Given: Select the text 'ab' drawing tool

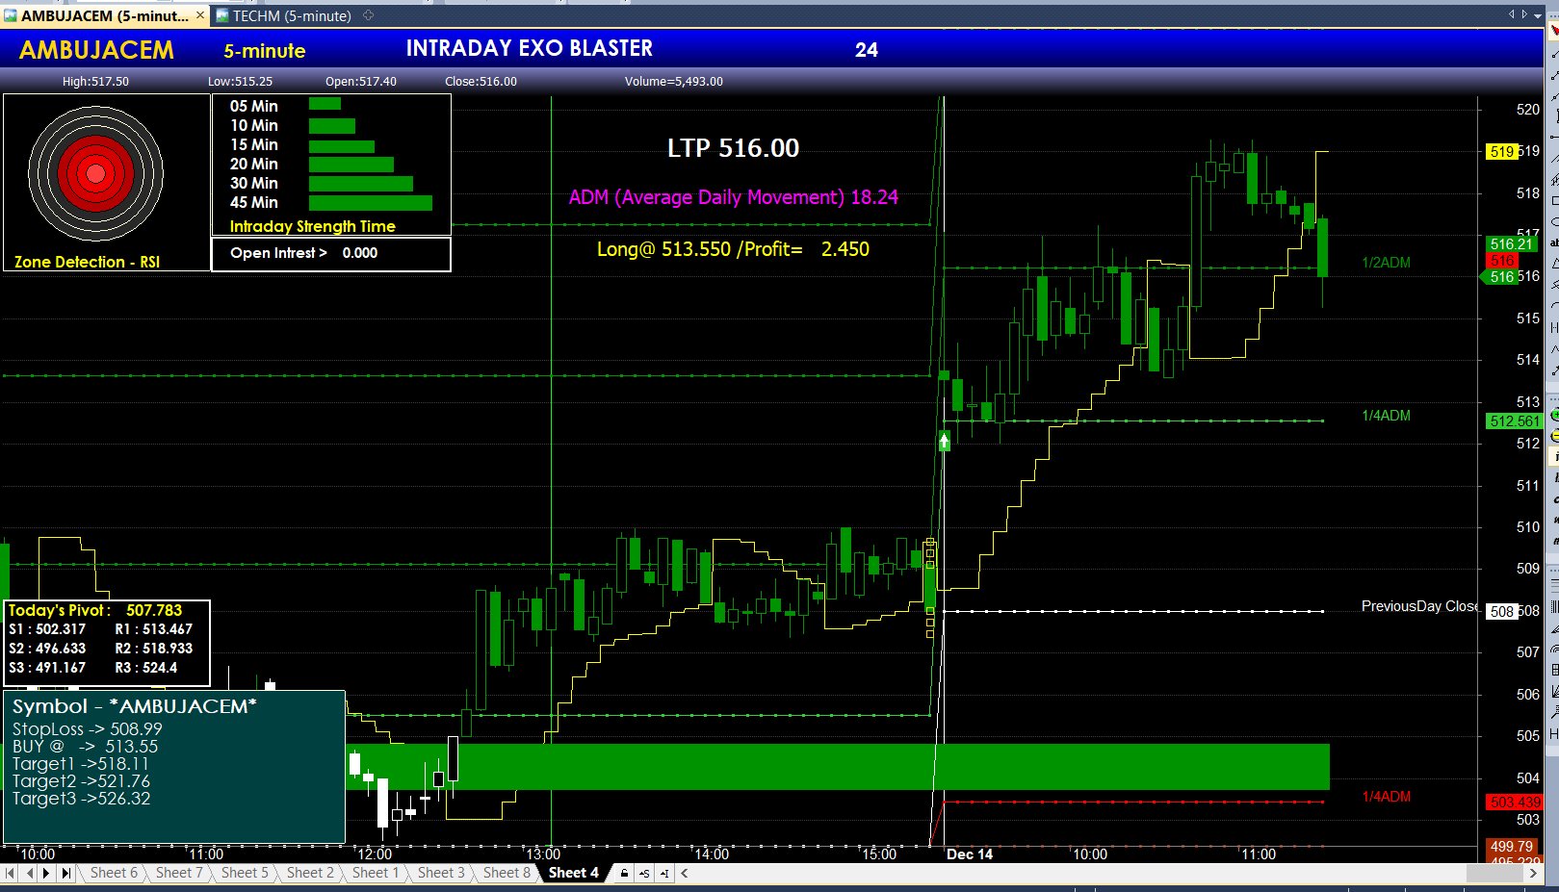Looking at the screenshot, I should point(1553,242).
